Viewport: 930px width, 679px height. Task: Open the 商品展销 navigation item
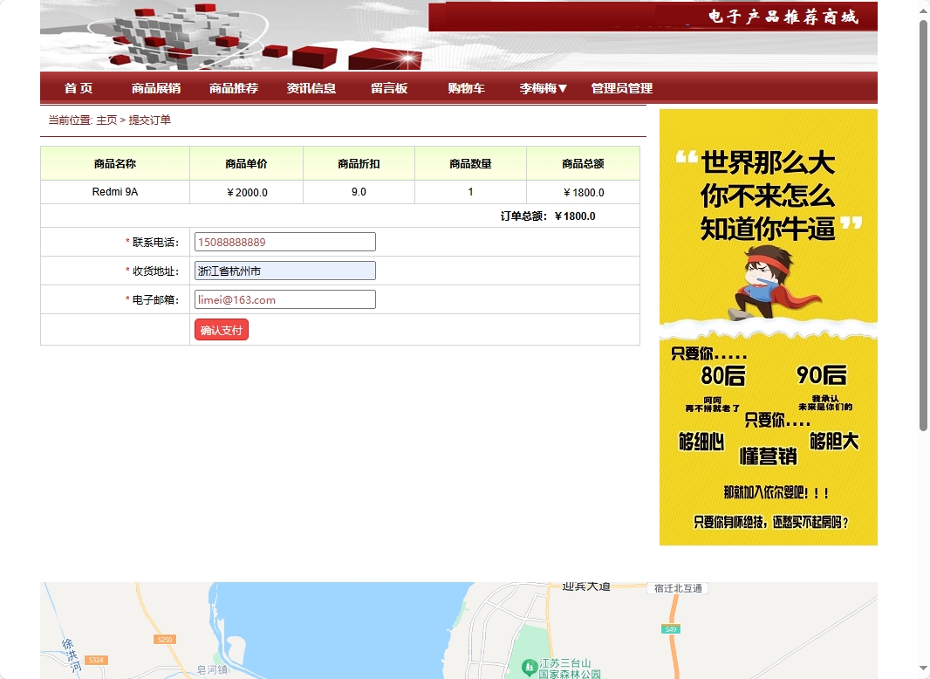156,87
